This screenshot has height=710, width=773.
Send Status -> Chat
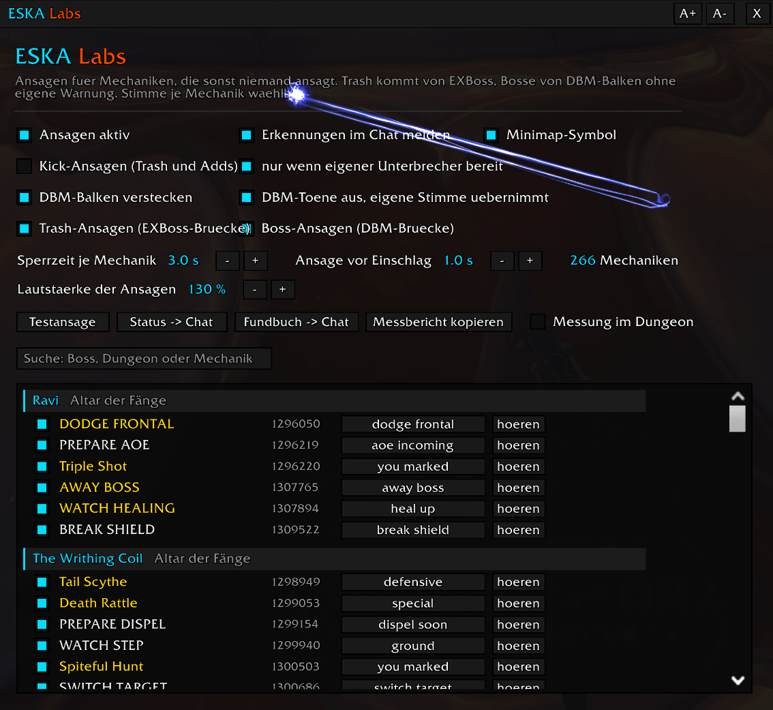tap(172, 322)
